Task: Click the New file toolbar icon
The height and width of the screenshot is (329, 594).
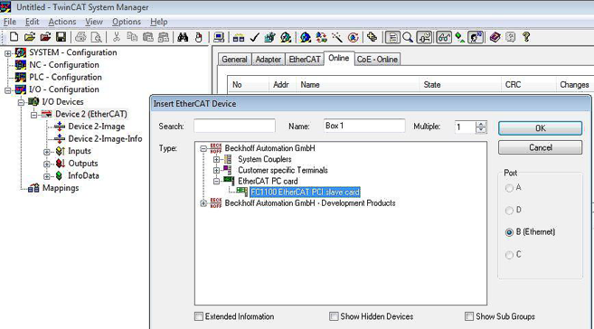Action: (14, 37)
